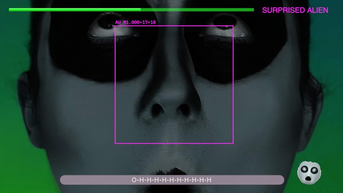
Task: Click the left nostril on the face
Action: (158, 110)
